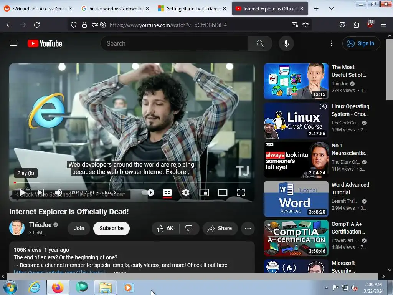
Task: Toggle autoplay switch in player
Action: [148, 193]
